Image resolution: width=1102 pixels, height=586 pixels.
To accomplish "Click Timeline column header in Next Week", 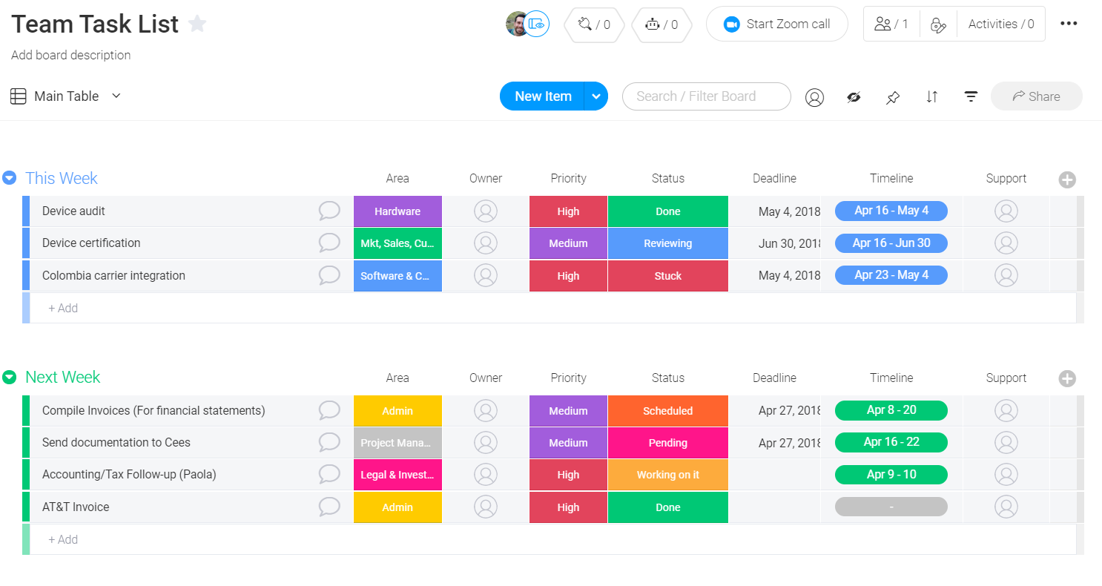I will [x=891, y=378].
